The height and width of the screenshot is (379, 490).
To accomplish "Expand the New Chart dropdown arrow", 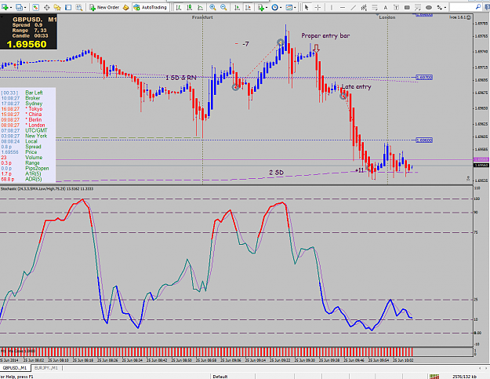I will pyautogui.click(x=11, y=8).
